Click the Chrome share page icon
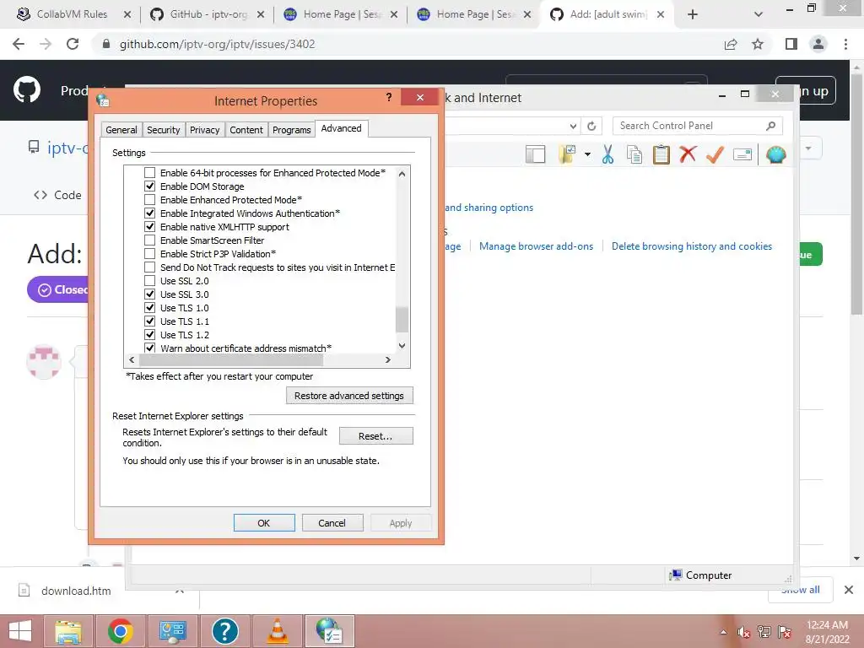Image resolution: width=864 pixels, height=648 pixels. pos(731,44)
